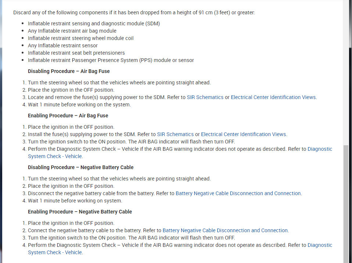Follow Battery Negative Cable link in the connect step

(225, 230)
